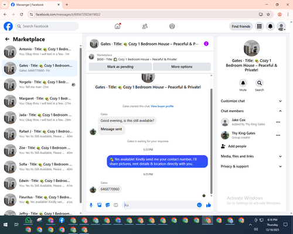Open the Edwin conversation
Image resolution: width=293 pixels, height=234 pixels.
click(40, 183)
